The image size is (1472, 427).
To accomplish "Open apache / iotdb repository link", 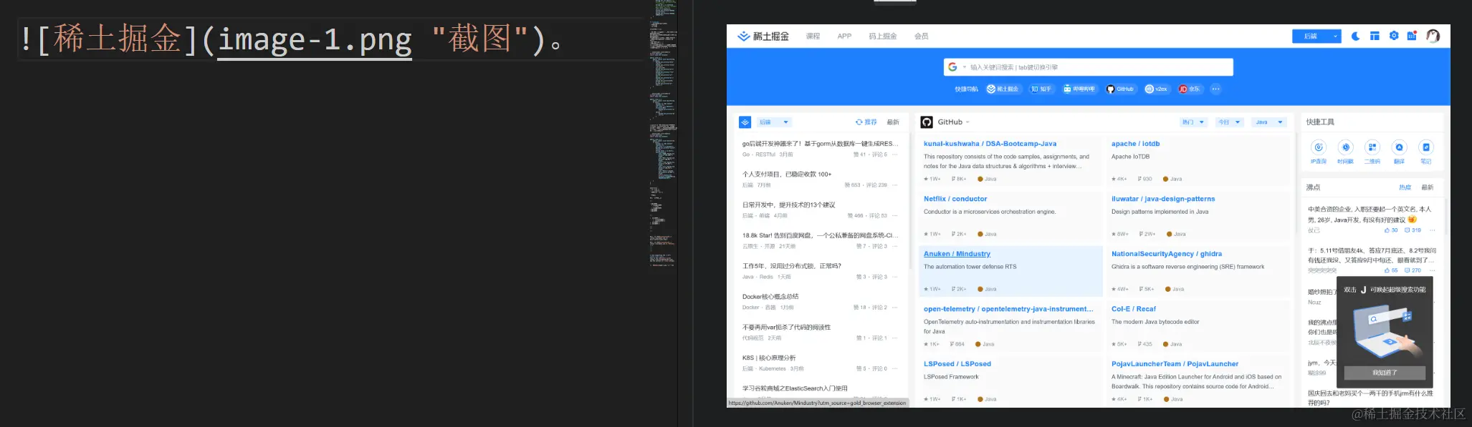I will tap(1135, 144).
